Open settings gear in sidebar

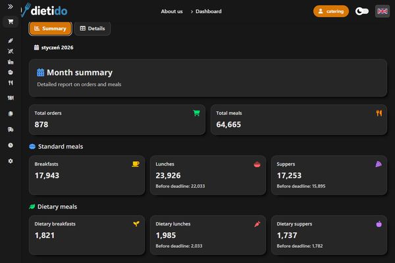click(x=10, y=161)
